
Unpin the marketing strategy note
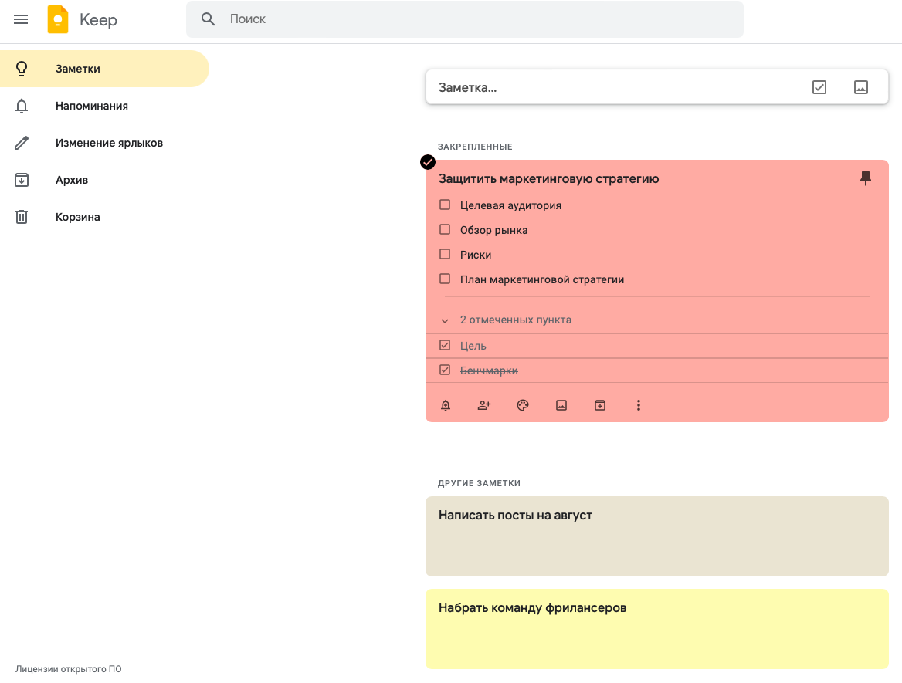[x=865, y=178]
